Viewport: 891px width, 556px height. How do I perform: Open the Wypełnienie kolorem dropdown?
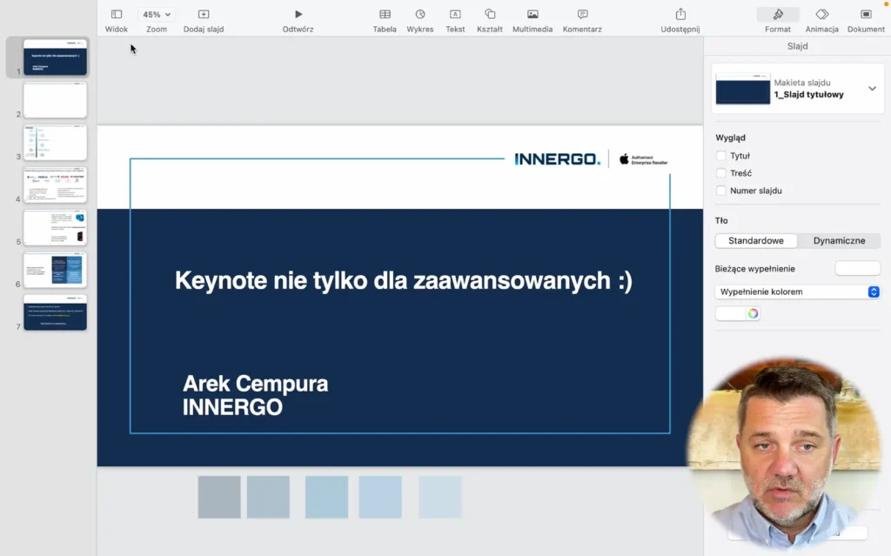pos(797,291)
